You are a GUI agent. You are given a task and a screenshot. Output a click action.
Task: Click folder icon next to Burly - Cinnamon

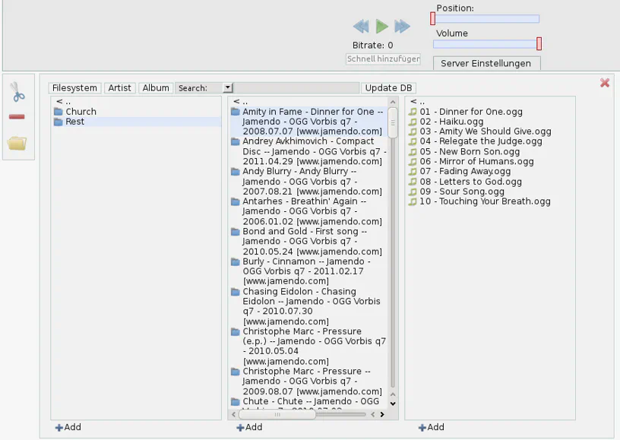point(236,261)
